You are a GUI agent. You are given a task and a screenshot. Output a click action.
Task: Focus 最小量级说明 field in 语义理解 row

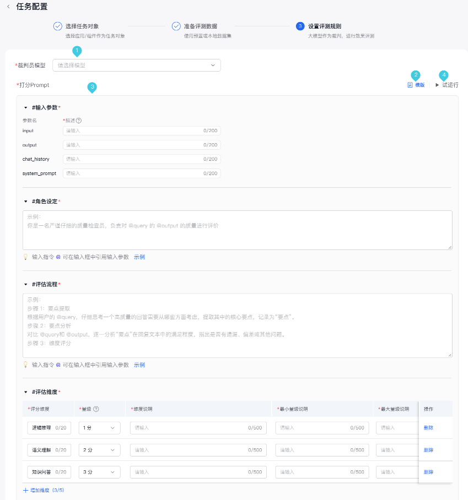pos(322,450)
